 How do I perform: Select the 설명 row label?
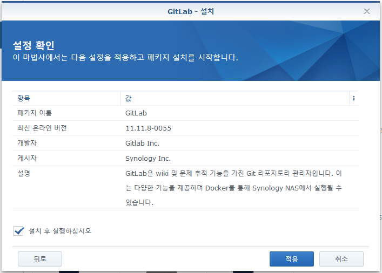(24, 173)
